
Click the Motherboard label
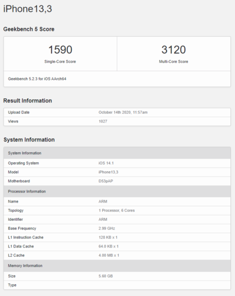click(19, 181)
